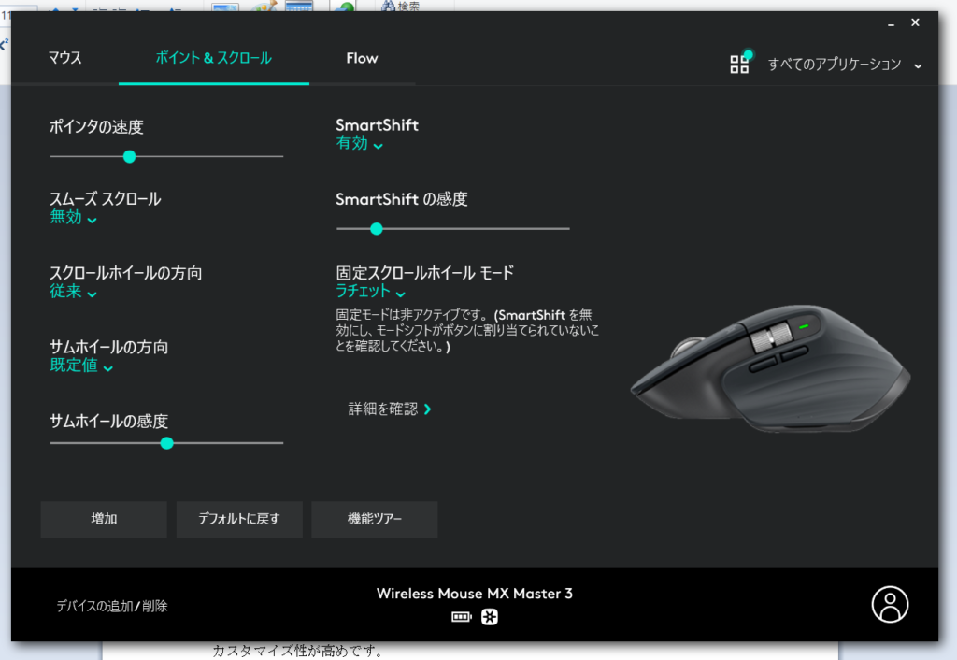Click デバイスの追加/削除 link
This screenshot has height=660, width=957.
coord(112,606)
